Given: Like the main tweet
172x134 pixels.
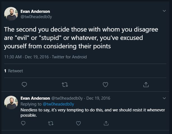Looking at the screenshot, I should [x=105, y=84].
